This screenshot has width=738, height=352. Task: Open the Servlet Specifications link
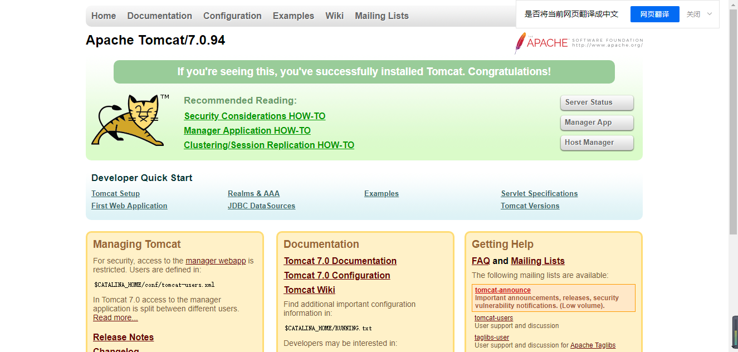pos(539,193)
